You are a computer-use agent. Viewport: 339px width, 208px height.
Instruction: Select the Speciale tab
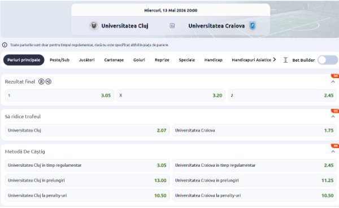point(187,60)
